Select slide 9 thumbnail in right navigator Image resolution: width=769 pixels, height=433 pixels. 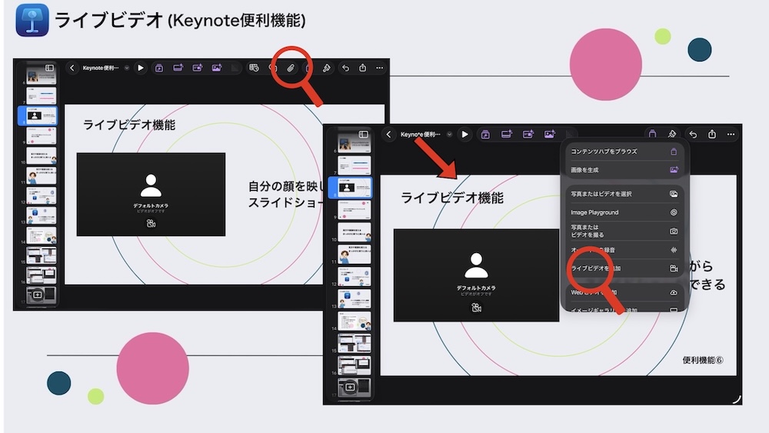point(354,210)
